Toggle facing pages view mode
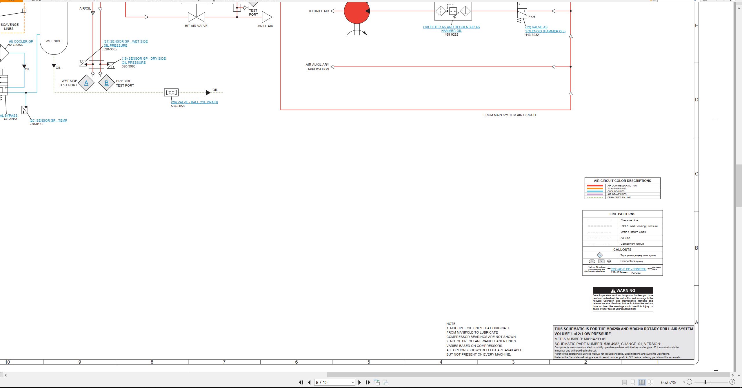 click(642, 382)
